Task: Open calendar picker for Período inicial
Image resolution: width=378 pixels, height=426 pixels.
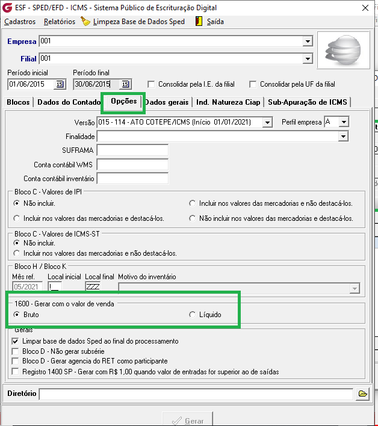Action: point(60,84)
